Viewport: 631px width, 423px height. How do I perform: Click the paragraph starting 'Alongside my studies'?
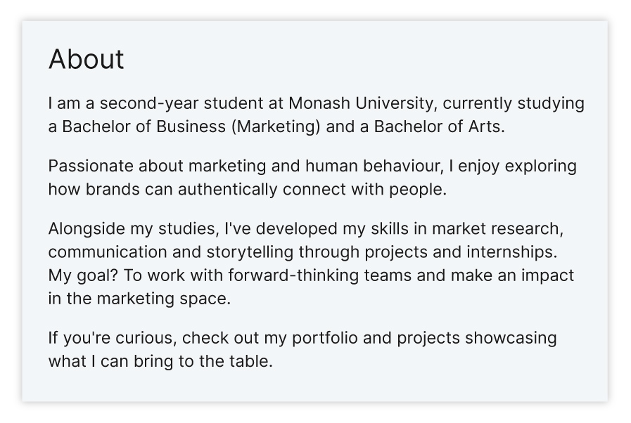pos(311,263)
